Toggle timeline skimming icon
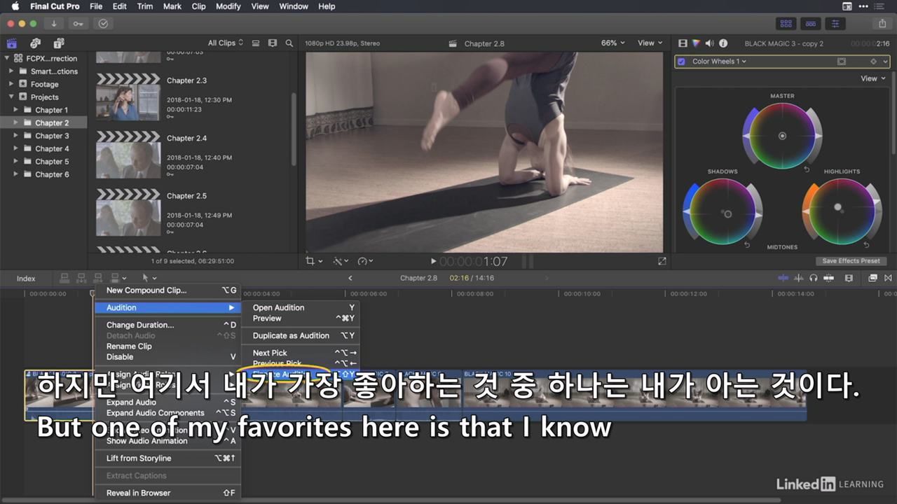The height and width of the screenshot is (504, 897). click(783, 279)
